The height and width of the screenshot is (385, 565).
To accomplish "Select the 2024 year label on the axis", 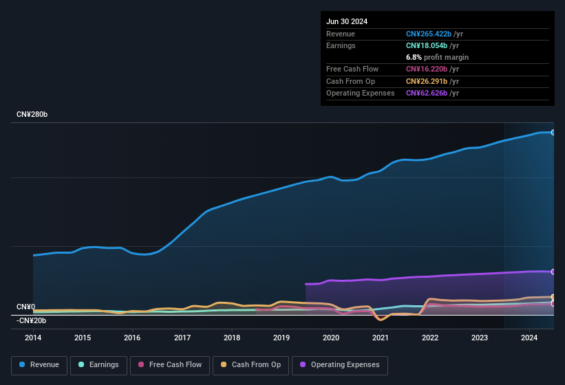I will click(x=529, y=338).
